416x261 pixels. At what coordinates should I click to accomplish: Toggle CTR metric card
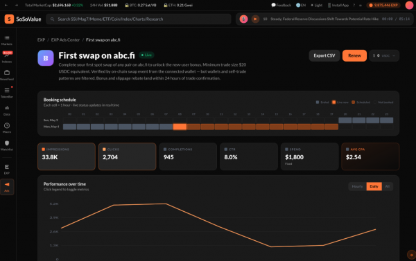249,156
